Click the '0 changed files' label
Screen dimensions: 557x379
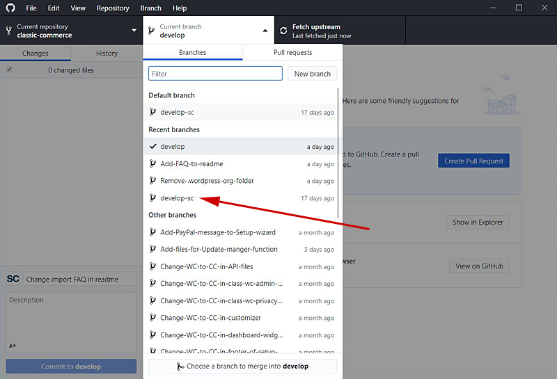(x=71, y=70)
